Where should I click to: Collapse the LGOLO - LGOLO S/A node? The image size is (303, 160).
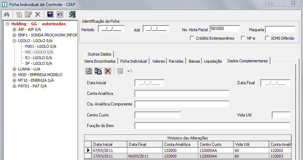pos(15,41)
